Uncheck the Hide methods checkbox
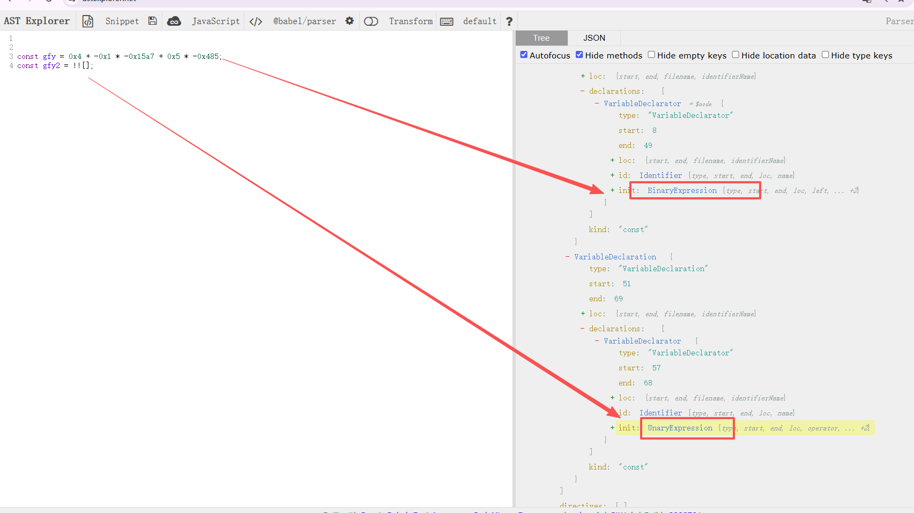 point(579,55)
